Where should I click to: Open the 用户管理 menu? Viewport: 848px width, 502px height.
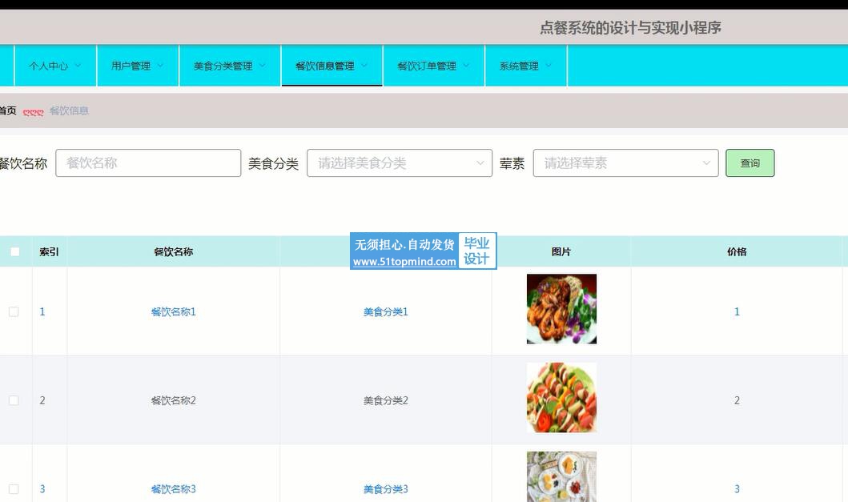click(138, 66)
